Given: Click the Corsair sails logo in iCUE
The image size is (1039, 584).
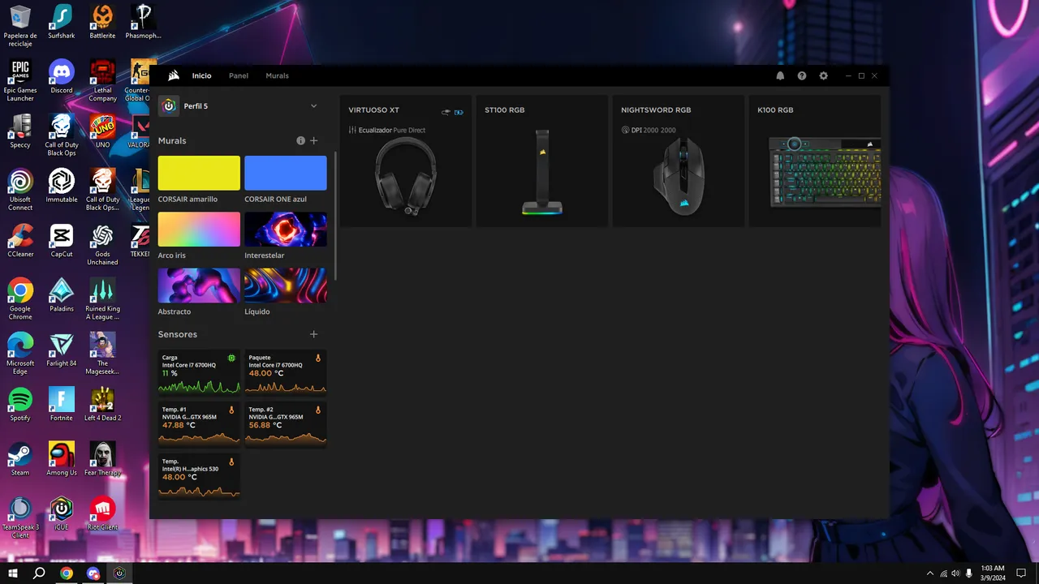Looking at the screenshot, I should (174, 75).
